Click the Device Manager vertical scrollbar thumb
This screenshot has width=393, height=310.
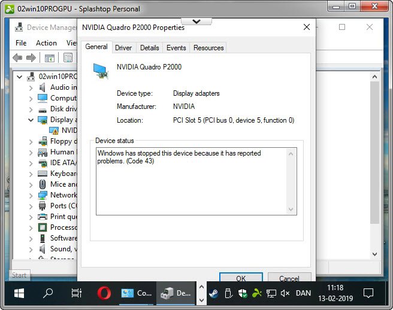click(374, 152)
